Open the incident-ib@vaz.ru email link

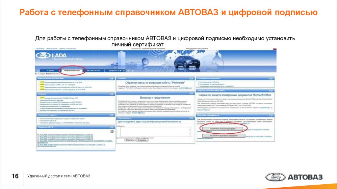pos(139,113)
